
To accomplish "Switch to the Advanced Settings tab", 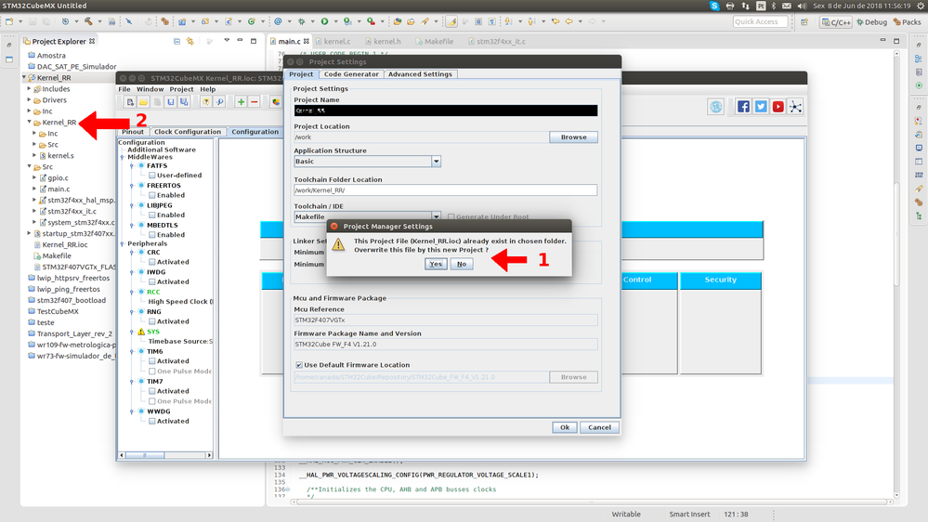I will tap(420, 74).
